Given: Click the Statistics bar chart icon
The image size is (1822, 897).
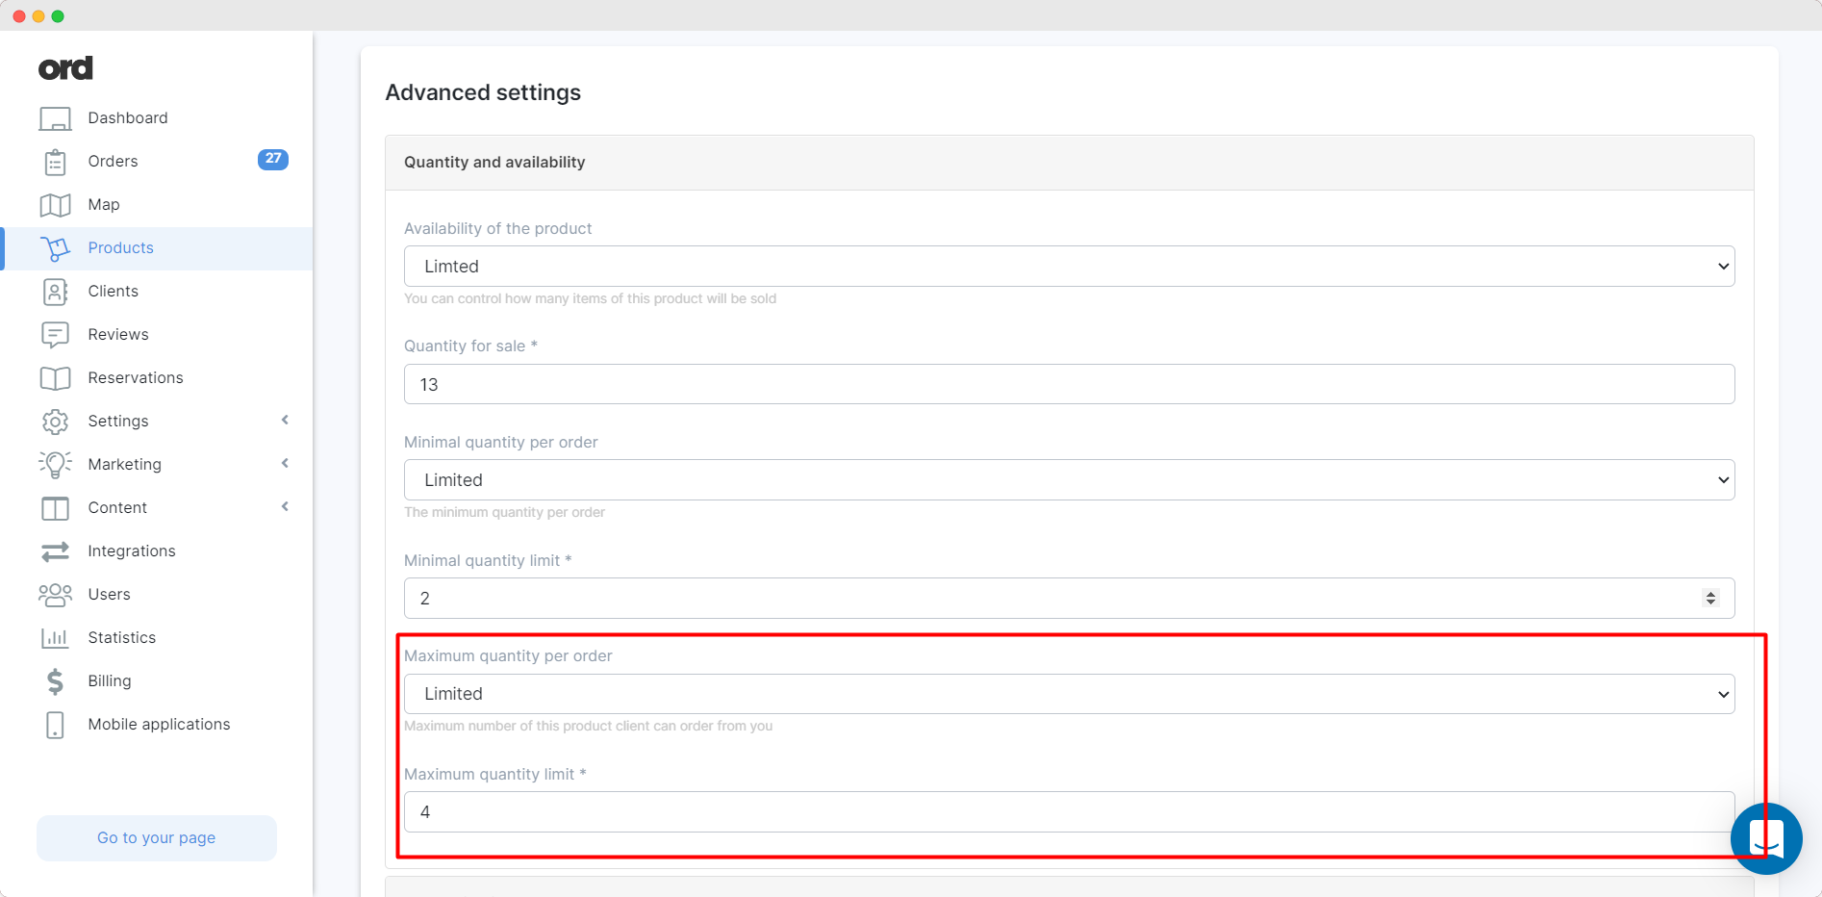Looking at the screenshot, I should point(55,638).
